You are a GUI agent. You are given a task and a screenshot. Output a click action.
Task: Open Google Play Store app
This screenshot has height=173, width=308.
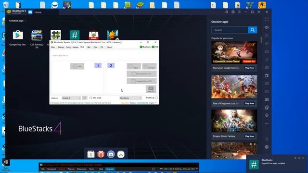18,35
